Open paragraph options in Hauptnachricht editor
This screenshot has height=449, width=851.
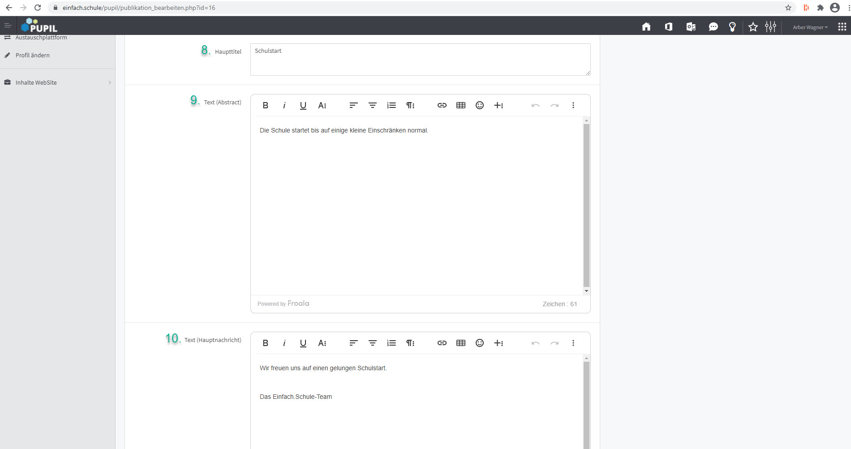pos(410,343)
